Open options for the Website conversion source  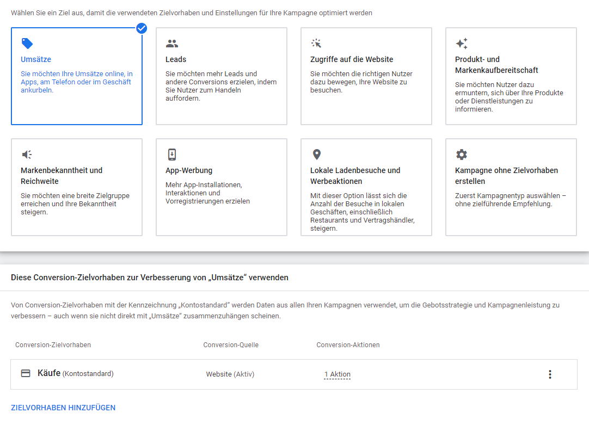click(x=229, y=374)
